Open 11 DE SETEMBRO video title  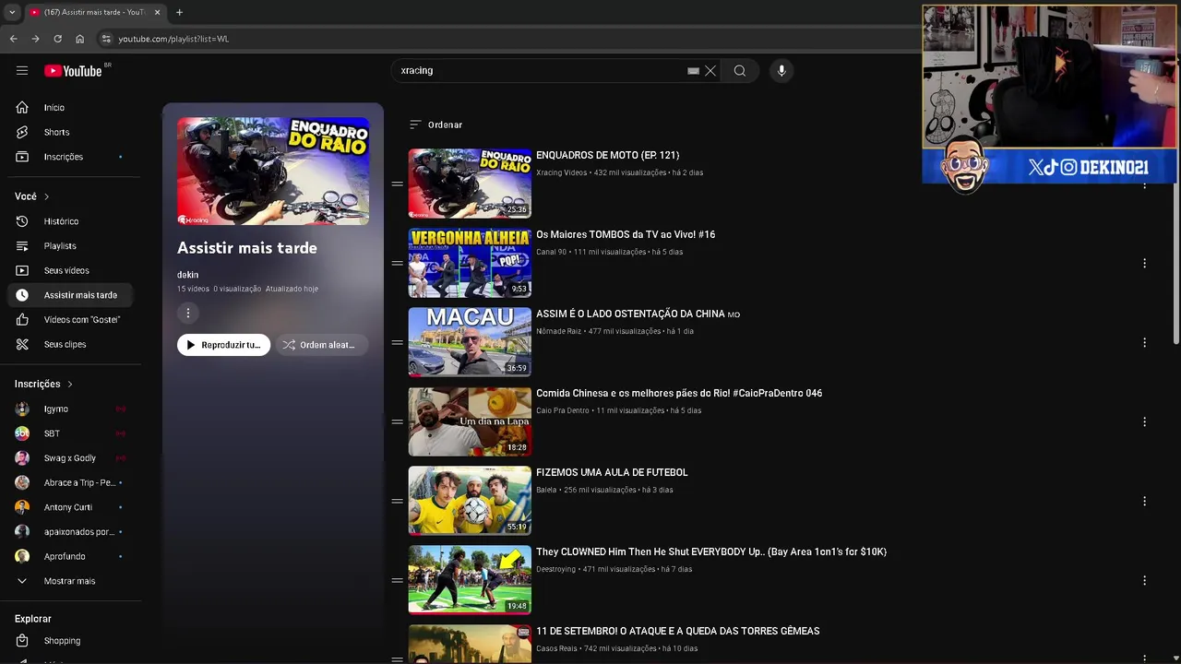click(x=678, y=631)
